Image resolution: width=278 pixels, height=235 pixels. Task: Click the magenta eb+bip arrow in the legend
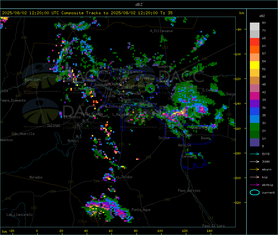(x=255, y=185)
